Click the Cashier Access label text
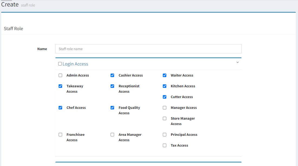Screen dimensions: 298x166 [x=130, y=75]
